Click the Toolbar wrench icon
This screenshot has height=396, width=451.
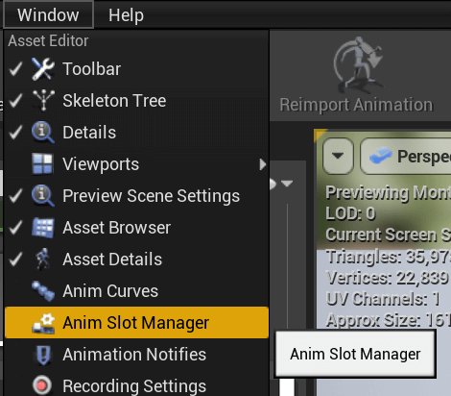point(43,69)
